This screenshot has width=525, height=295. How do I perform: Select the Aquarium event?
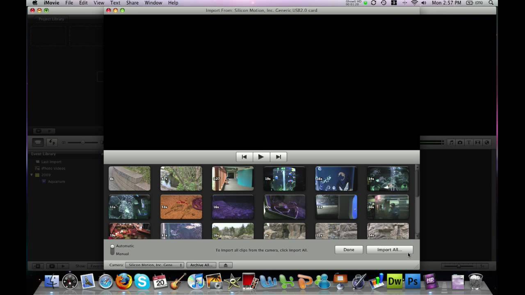pyautogui.click(x=56, y=182)
